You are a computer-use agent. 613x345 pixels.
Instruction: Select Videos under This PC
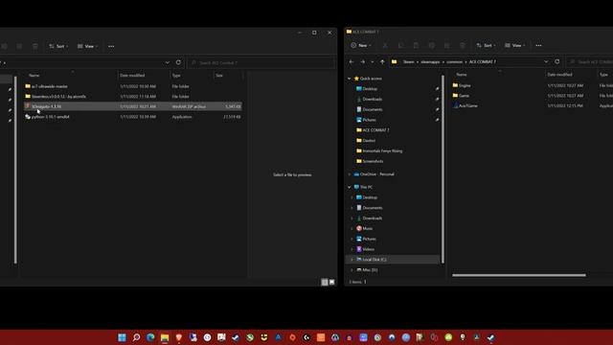pyautogui.click(x=365, y=249)
